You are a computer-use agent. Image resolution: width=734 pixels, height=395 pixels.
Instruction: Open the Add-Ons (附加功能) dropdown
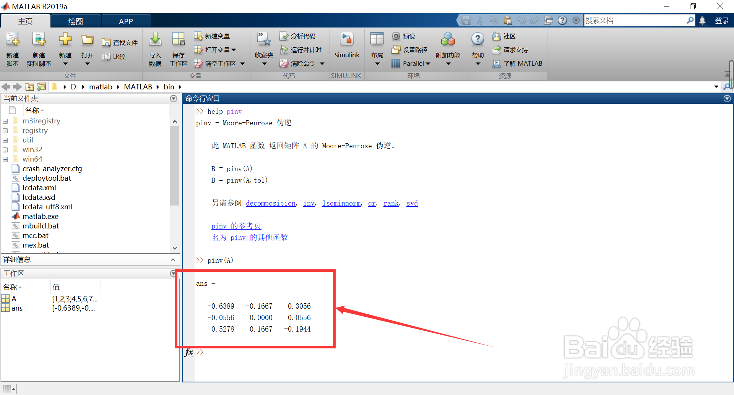click(x=448, y=64)
